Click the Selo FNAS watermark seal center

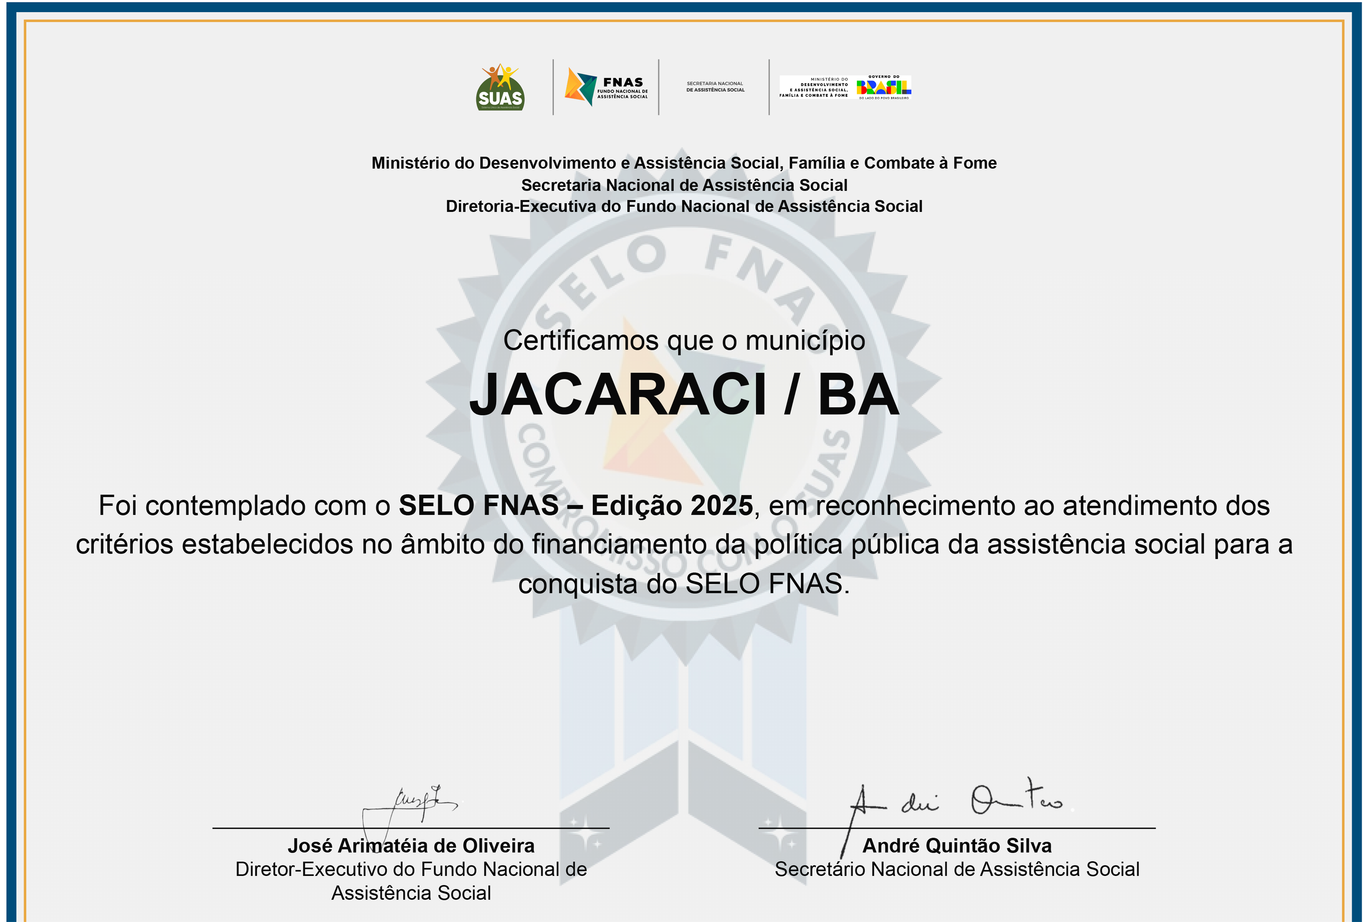pos(684,412)
